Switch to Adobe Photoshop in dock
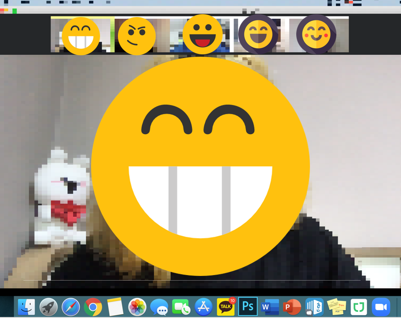The height and width of the screenshot is (318, 401). pyautogui.click(x=248, y=307)
